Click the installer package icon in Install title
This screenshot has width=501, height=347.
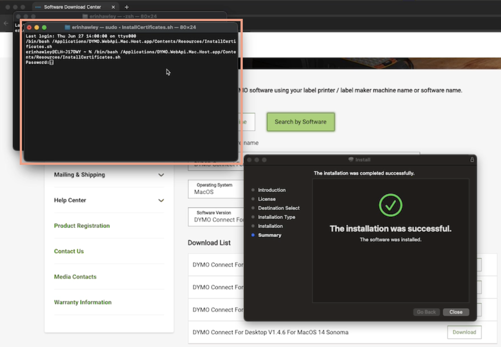(x=351, y=160)
